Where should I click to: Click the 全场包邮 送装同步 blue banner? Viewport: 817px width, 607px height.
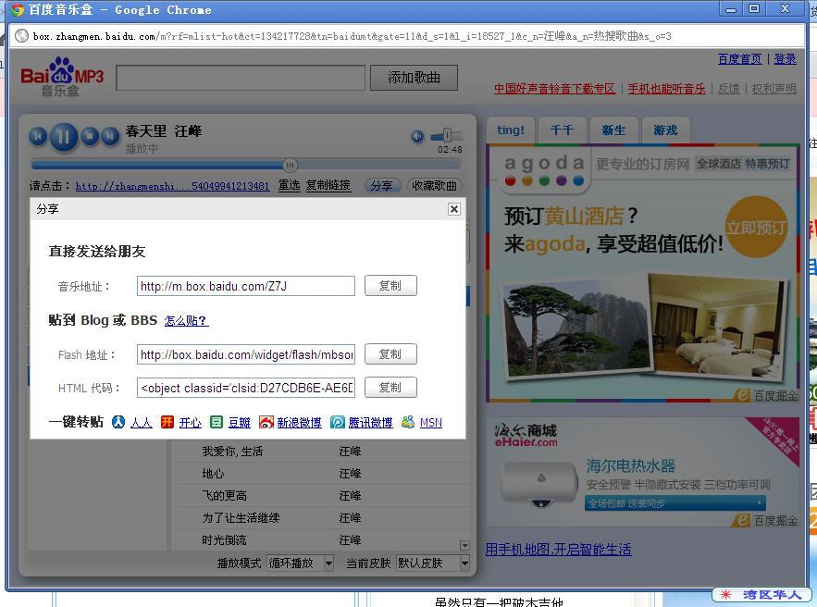[675, 503]
